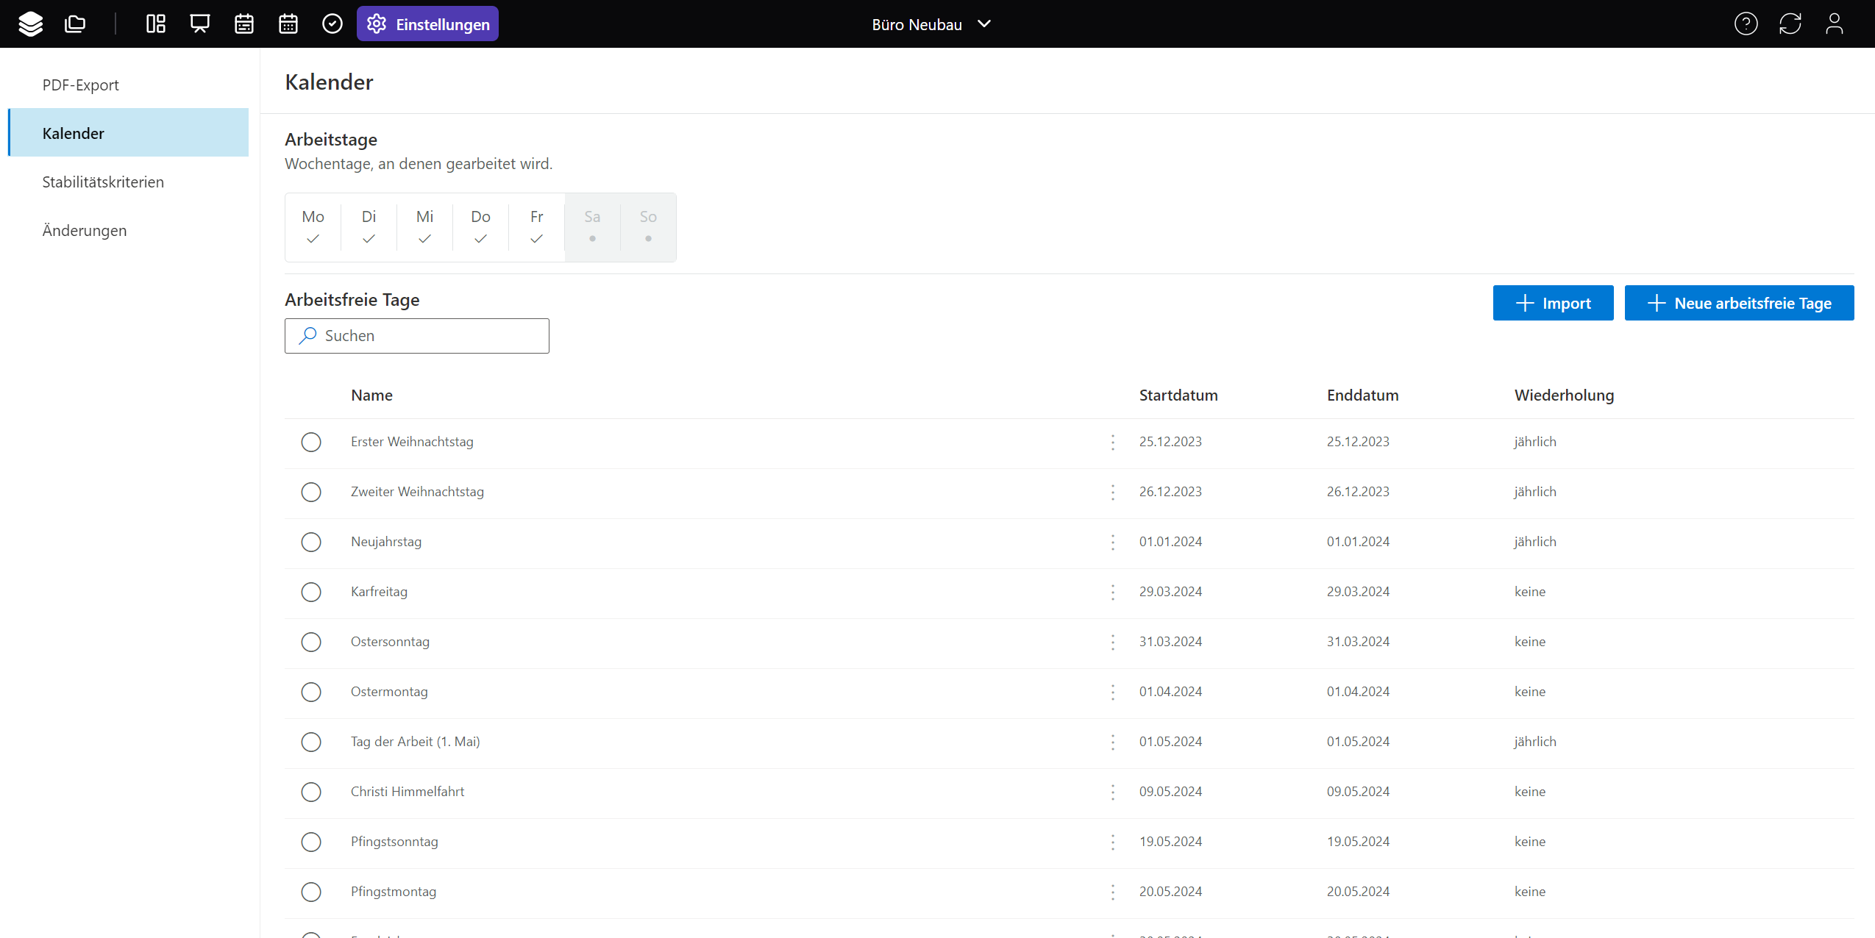Open the Stabilitätskriterien settings section
The height and width of the screenshot is (938, 1875).
[103, 182]
